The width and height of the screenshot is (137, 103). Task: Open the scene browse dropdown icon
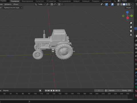119,1
